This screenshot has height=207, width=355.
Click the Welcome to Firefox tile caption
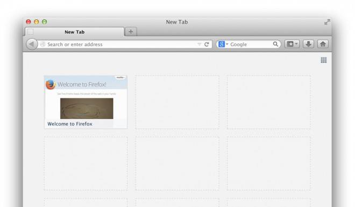70,124
